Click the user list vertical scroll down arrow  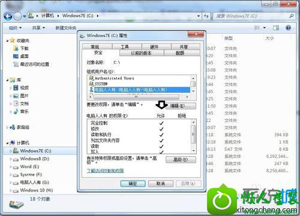193,91
